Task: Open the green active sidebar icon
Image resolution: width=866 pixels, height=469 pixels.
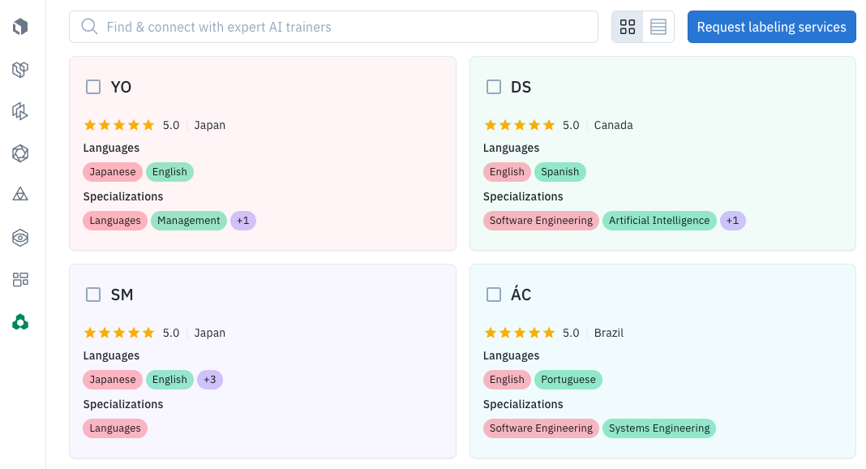Action: [x=20, y=322]
